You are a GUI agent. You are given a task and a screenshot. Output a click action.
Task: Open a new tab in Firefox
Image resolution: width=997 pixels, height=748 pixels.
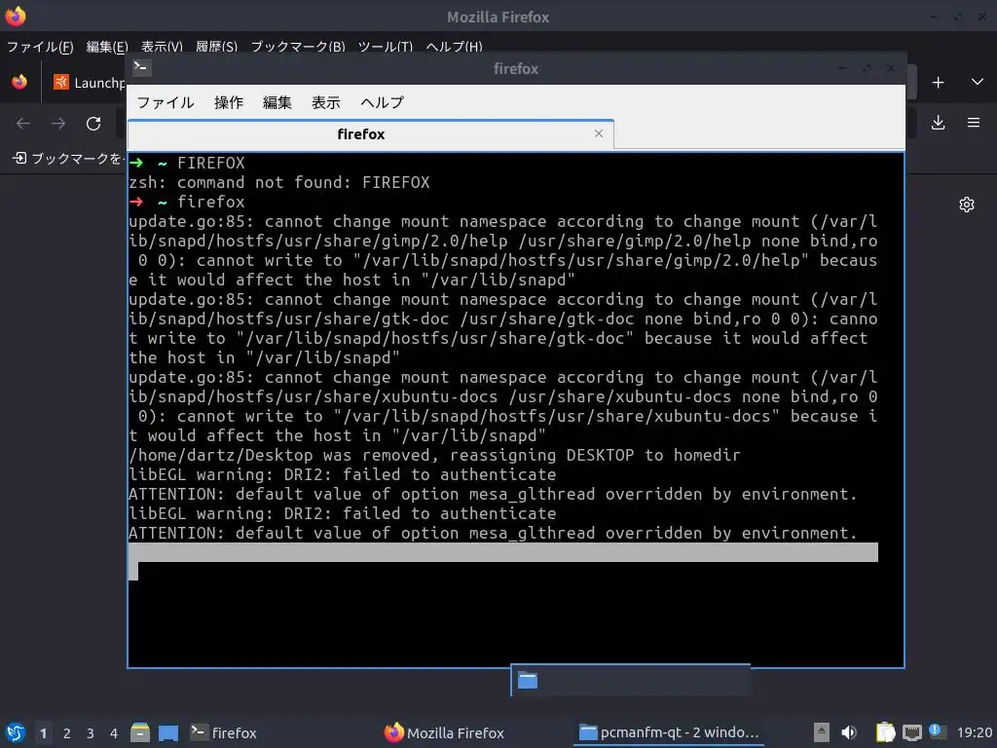coord(938,82)
